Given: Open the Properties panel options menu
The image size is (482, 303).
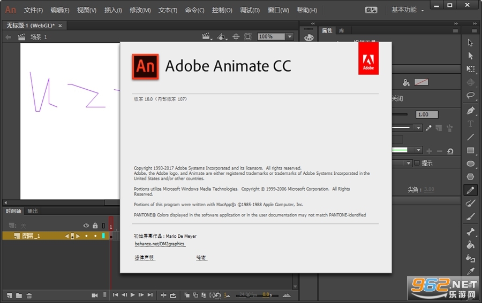Looking at the screenshot, I should pos(455,30).
